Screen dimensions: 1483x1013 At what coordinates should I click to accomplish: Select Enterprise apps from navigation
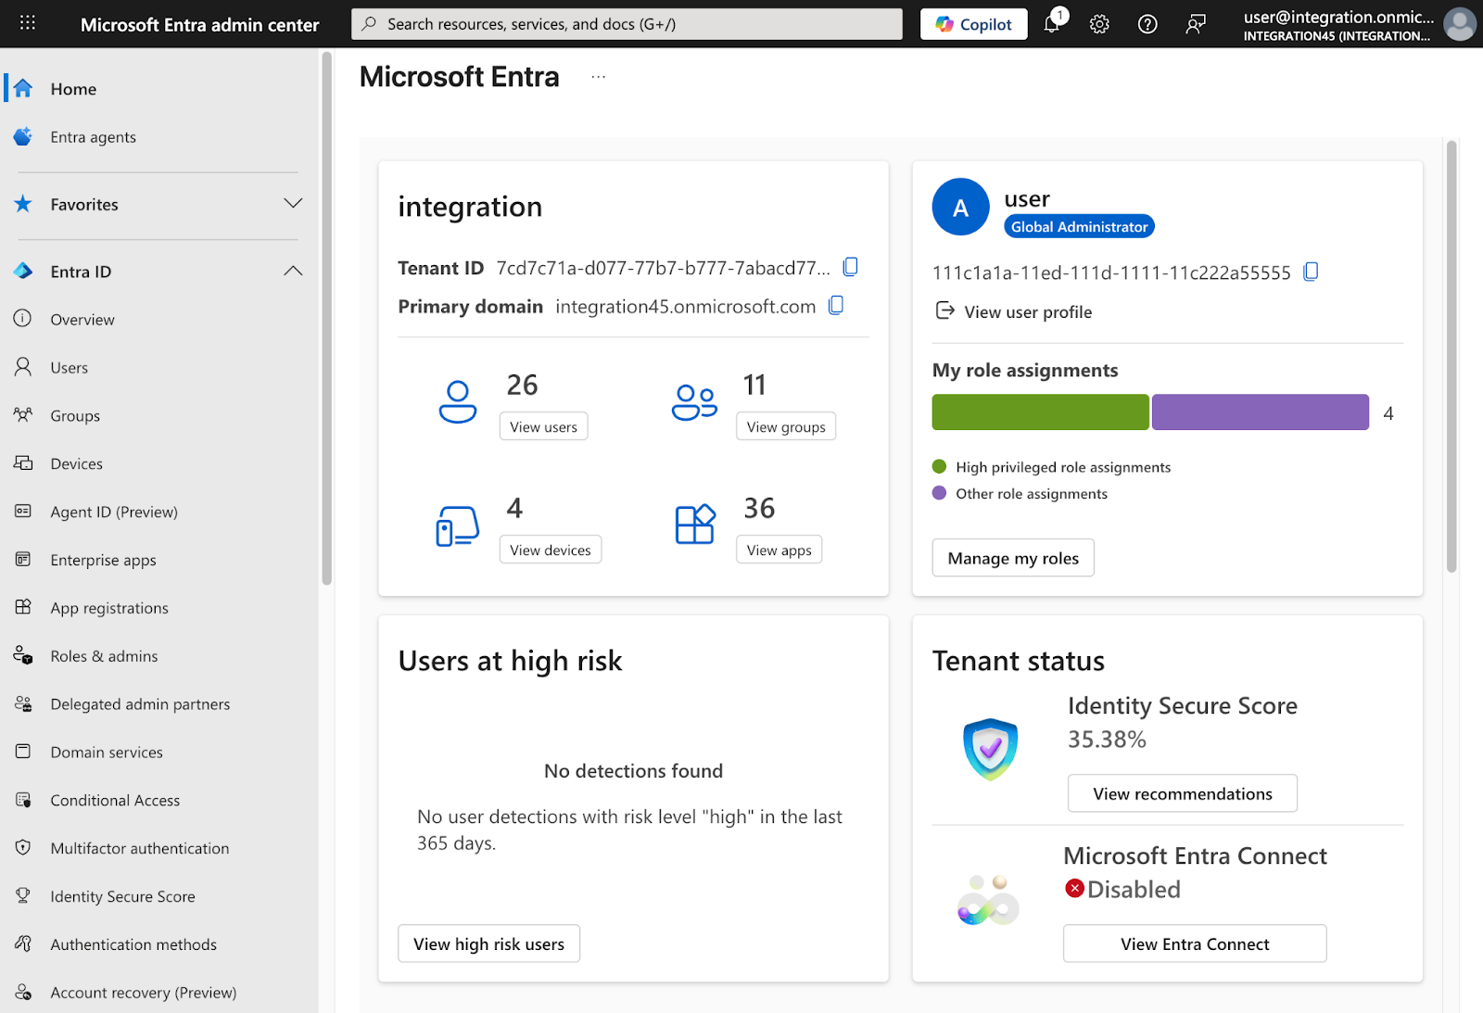tap(103, 560)
